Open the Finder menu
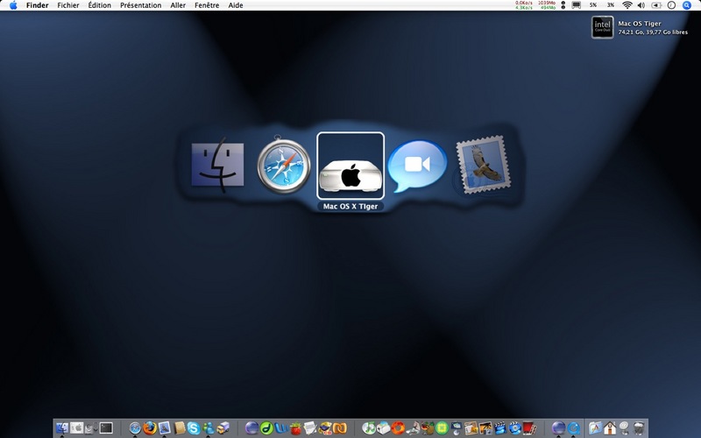Viewport: 701px width, 438px height. (37, 5)
